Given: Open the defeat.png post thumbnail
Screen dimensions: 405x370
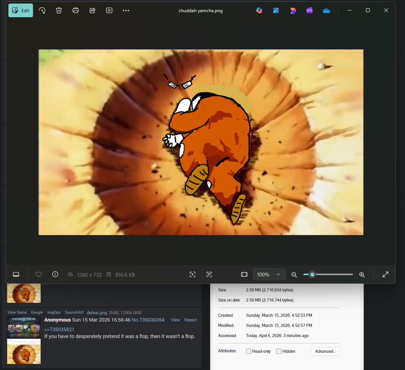Looking at the screenshot, I should coord(24,340).
